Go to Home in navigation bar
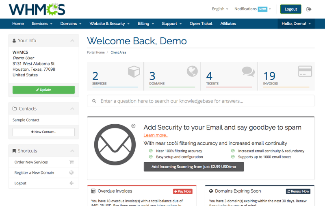Image resolution: width=325 pixels, height=206 pixels. (18, 24)
